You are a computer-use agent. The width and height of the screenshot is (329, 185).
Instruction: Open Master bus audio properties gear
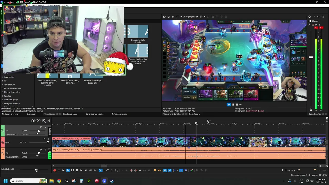pyautogui.click(x=310, y=17)
